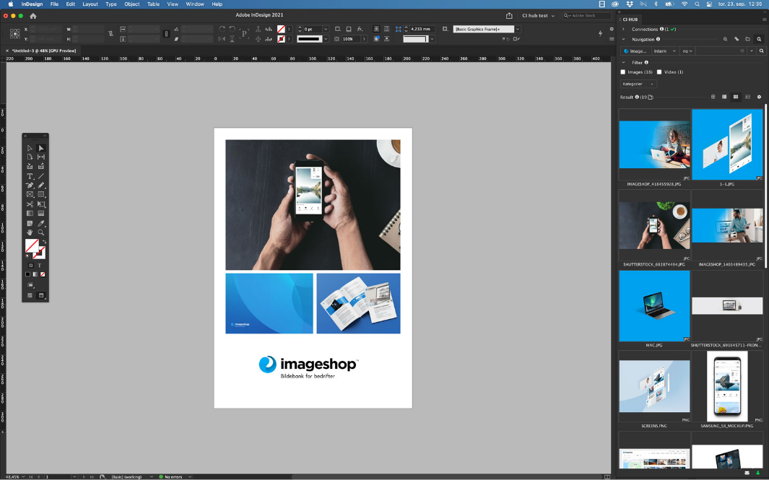Click the fill color swatch in the toolbox
This screenshot has height=480, width=769.
click(32, 245)
